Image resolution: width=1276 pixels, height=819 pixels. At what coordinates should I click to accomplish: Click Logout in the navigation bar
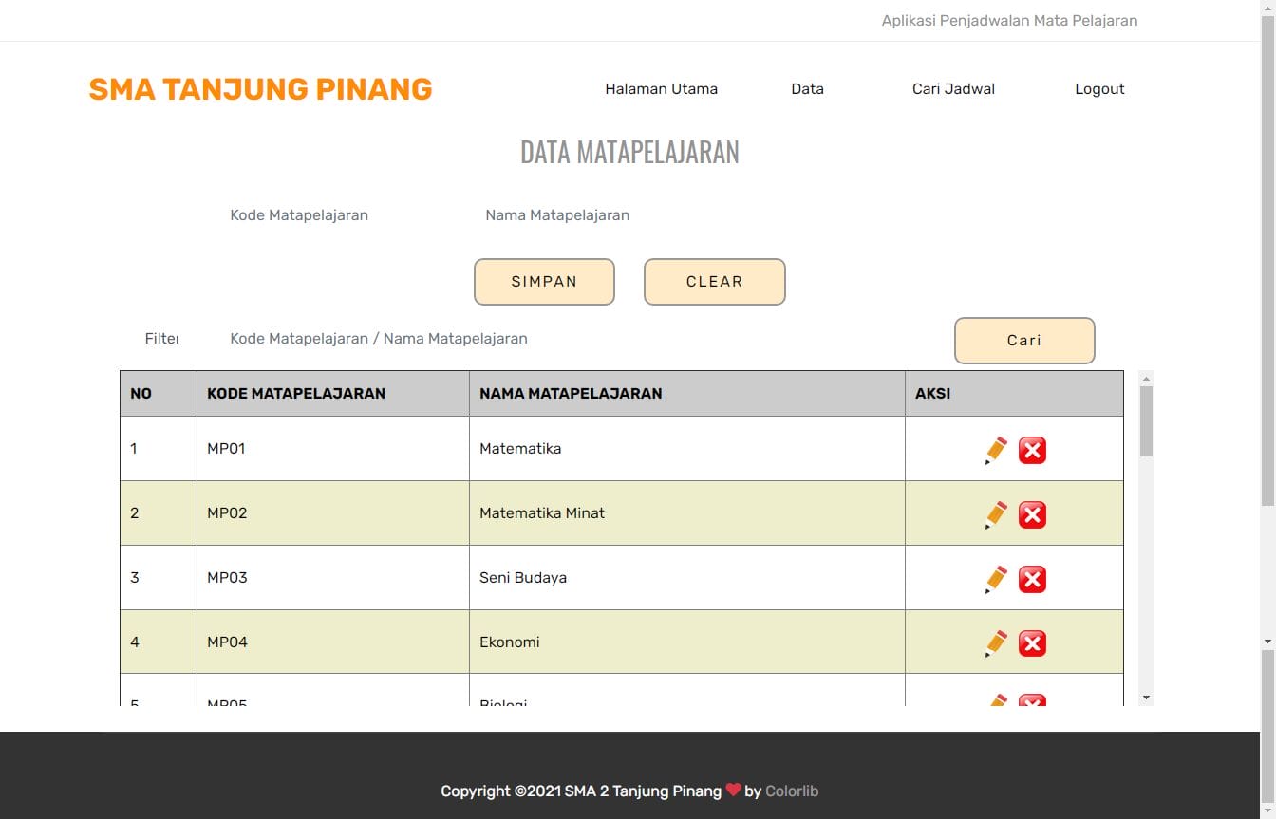click(1099, 89)
